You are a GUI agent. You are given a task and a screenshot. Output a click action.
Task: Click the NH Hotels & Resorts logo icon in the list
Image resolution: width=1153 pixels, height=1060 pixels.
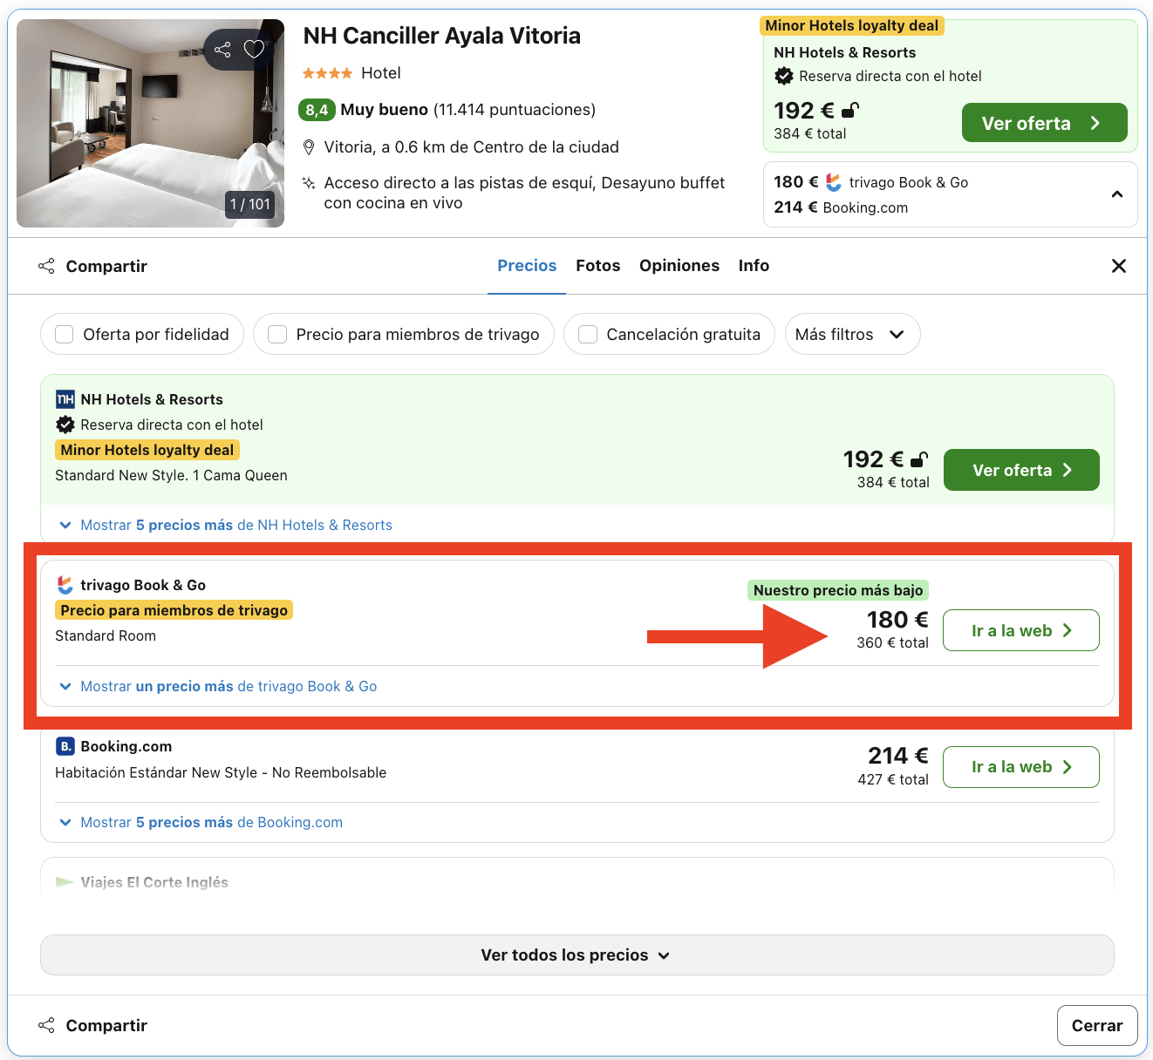click(x=65, y=399)
